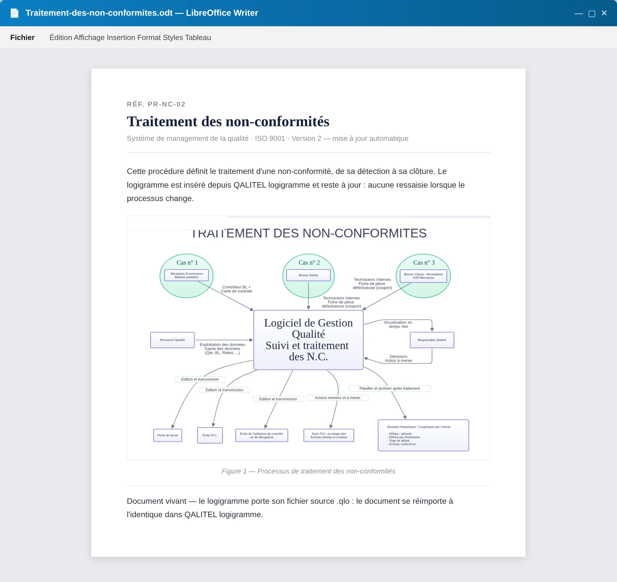Select the document title Traitement des non-conformités
The width and height of the screenshot is (617, 582).
click(x=228, y=121)
